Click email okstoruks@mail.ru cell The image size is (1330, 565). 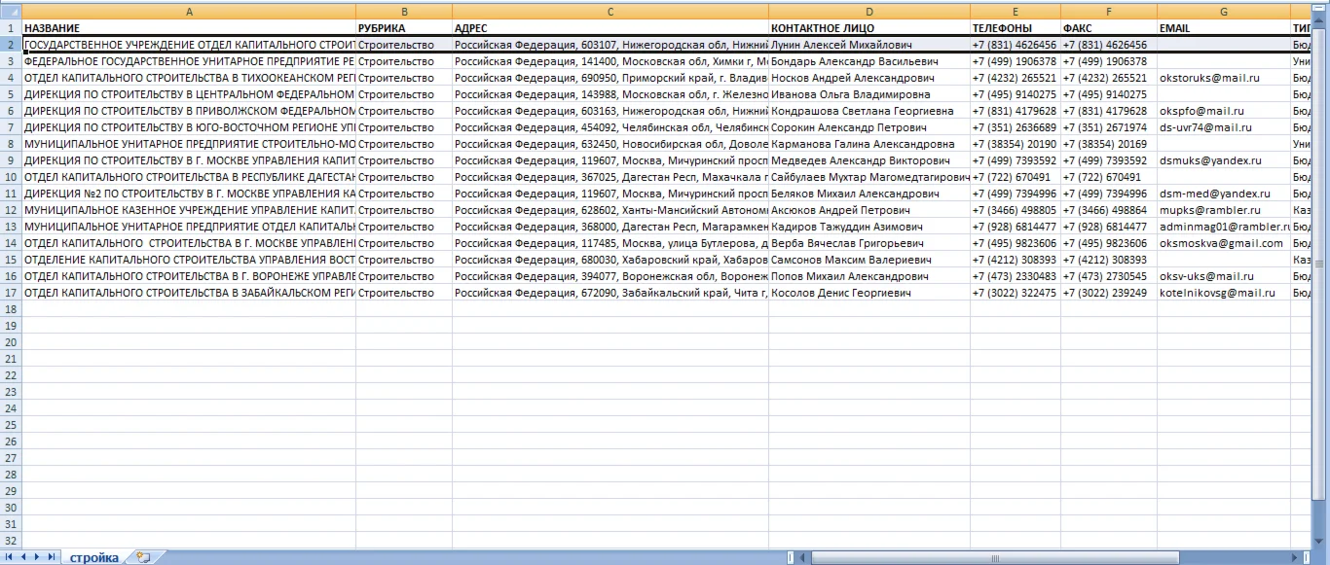tap(1224, 78)
